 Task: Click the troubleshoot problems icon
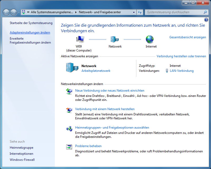pos(69,147)
